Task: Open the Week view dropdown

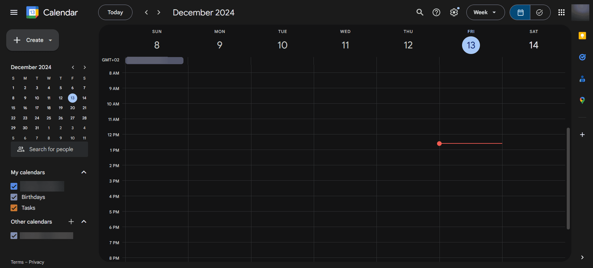Action: coord(485,12)
